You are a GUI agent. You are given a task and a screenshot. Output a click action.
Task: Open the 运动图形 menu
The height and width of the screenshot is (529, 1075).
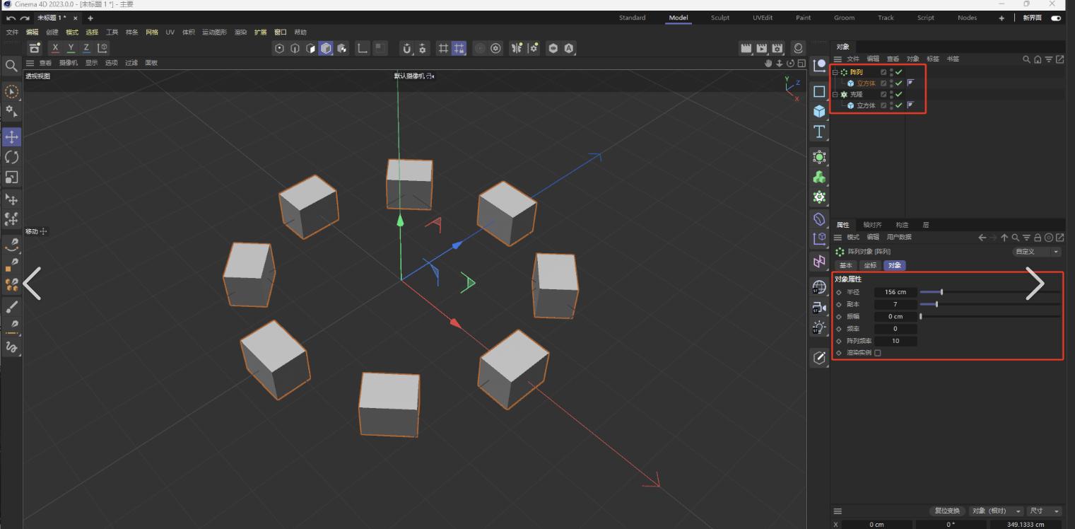coord(214,33)
